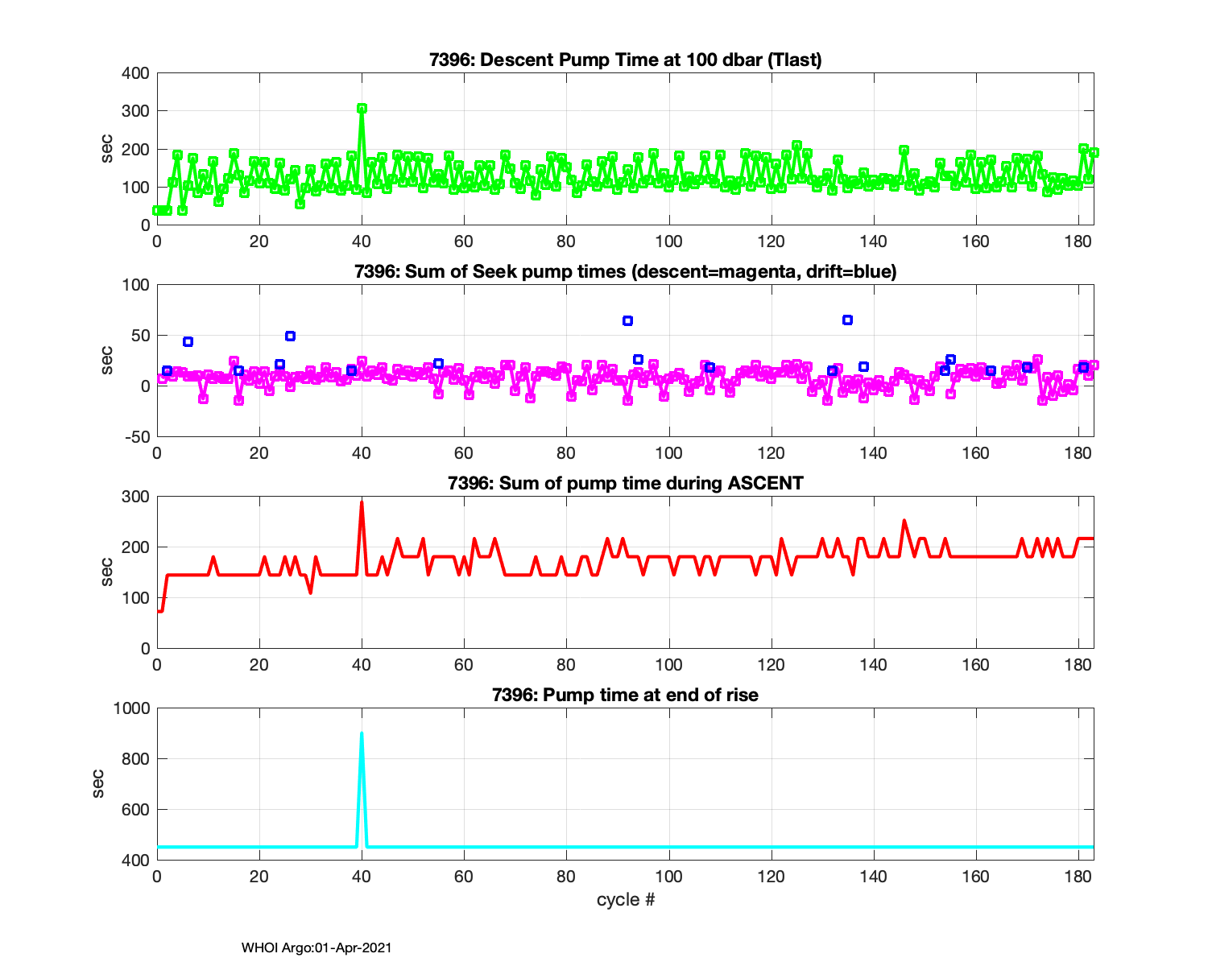Click the "sec" label of the descent plot
1208x966 pixels.
107,149
